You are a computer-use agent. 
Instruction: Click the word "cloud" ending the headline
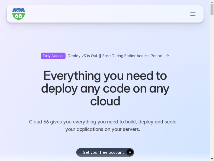pos(105,101)
